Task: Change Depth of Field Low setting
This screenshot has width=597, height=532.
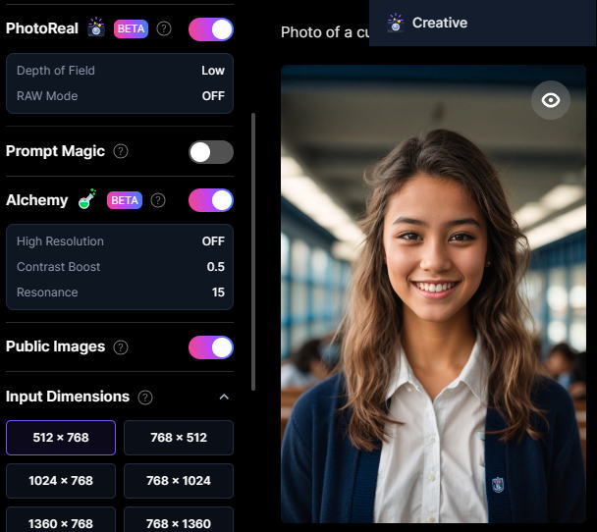Action: 212,71
